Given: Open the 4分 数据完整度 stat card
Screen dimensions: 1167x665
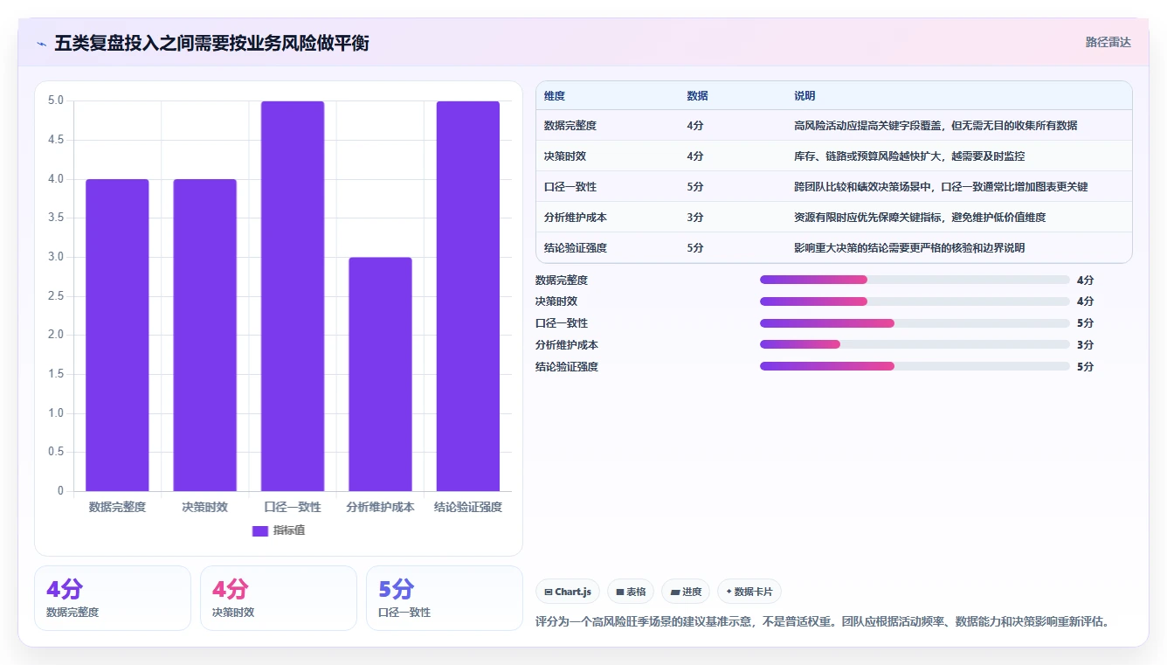Looking at the screenshot, I should (113, 598).
